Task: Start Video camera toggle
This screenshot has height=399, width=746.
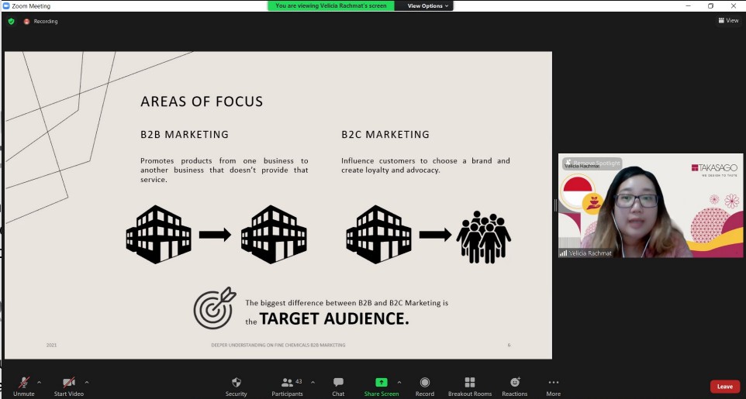Action: pos(68,386)
